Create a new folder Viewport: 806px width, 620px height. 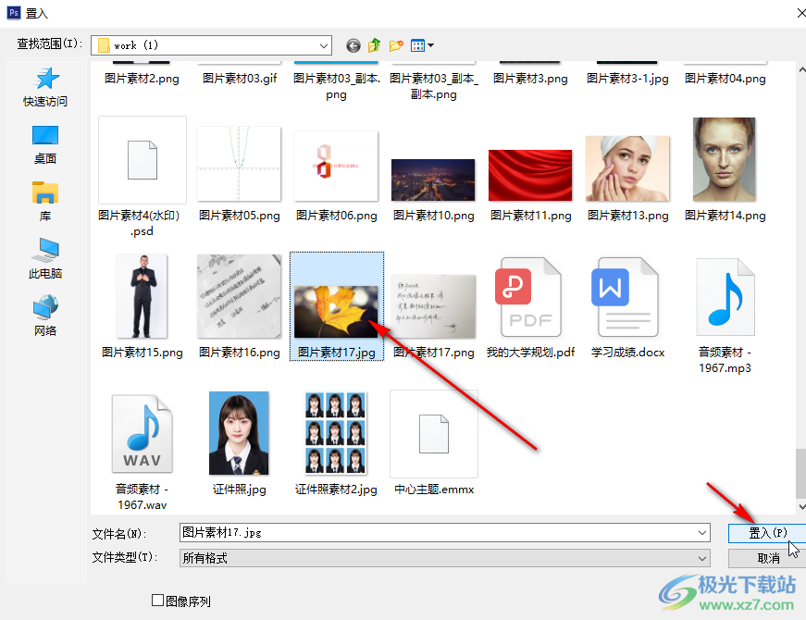coord(396,45)
